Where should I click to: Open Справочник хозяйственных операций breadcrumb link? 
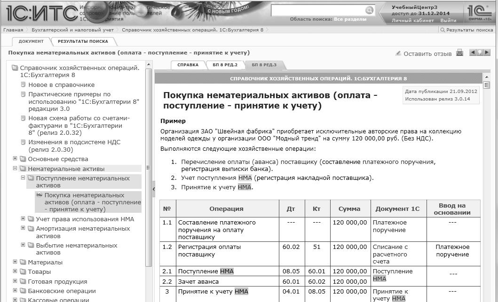tap(192, 30)
